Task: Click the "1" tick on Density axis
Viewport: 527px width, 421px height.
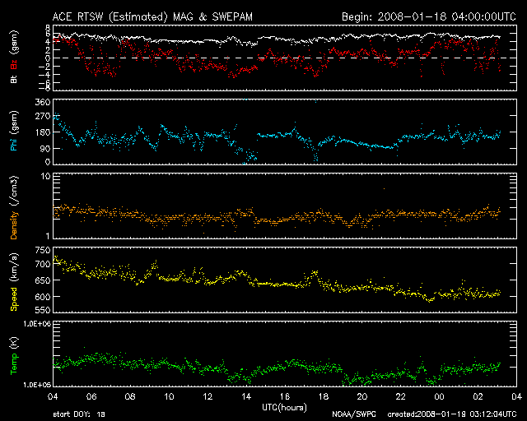Action: point(48,236)
